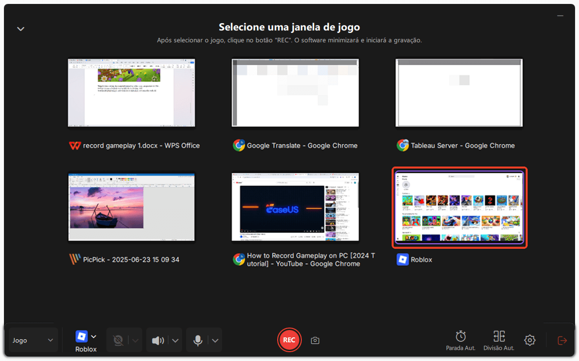This screenshot has width=579, height=361.
Task: Select the Roblox window thumbnail
Action: click(459, 208)
